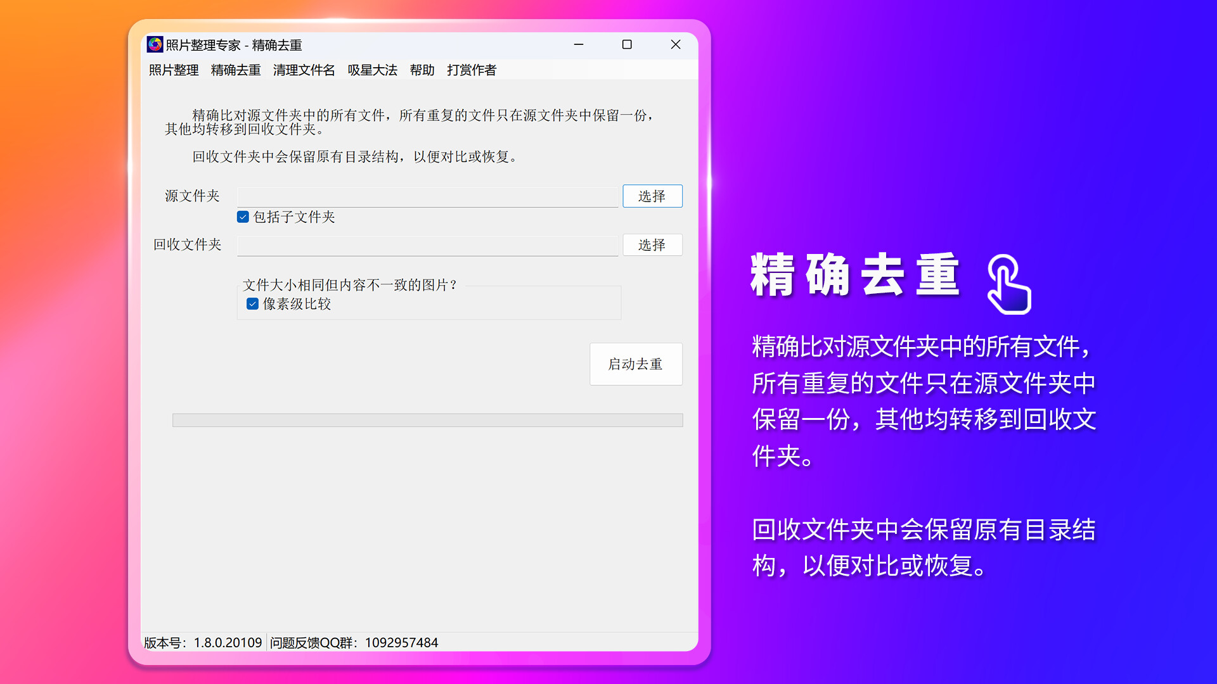
Task: Open the 吸星大法 menu
Action: point(372,70)
